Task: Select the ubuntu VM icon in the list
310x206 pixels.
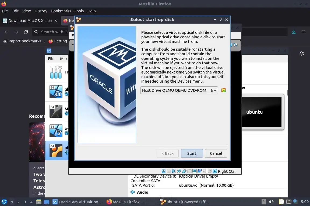Action: 56,150
